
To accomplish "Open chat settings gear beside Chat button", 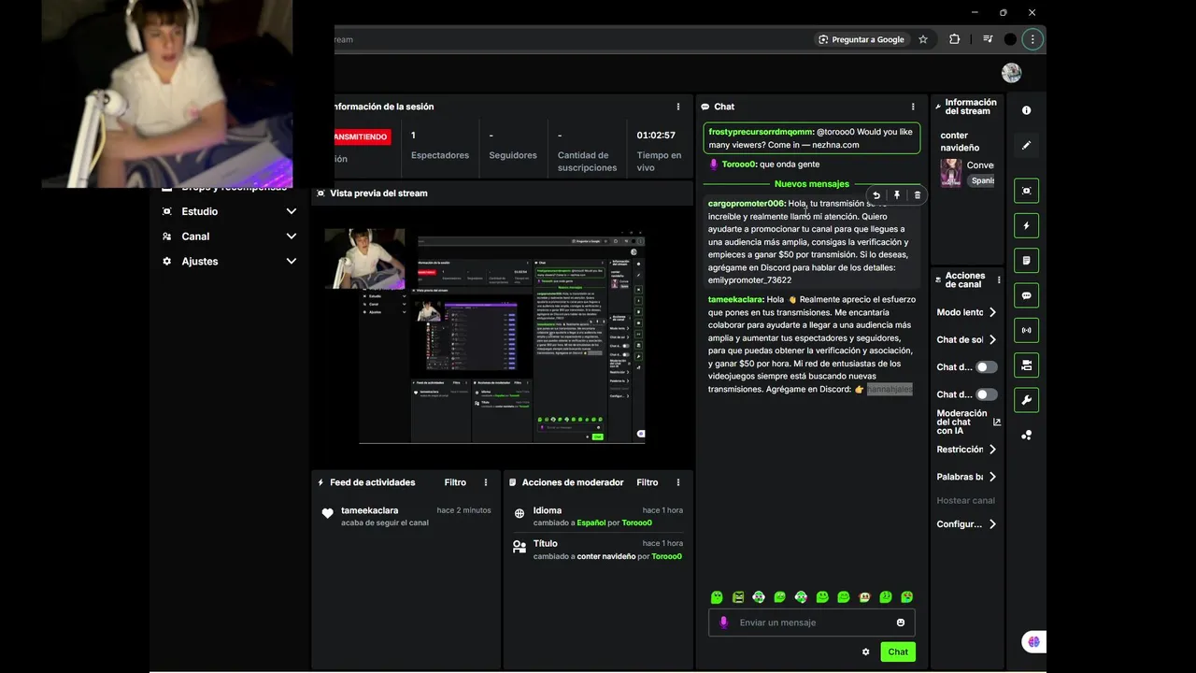I will (865, 652).
